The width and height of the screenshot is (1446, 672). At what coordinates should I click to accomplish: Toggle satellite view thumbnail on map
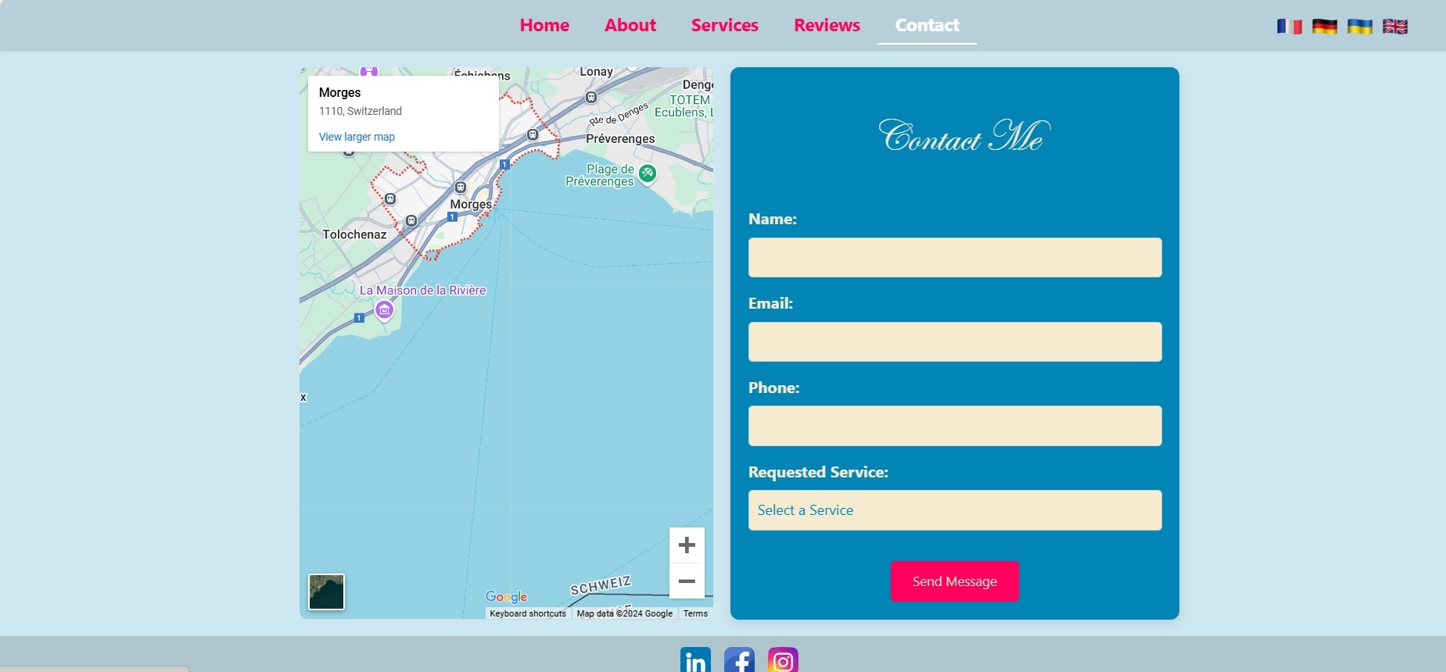click(326, 592)
